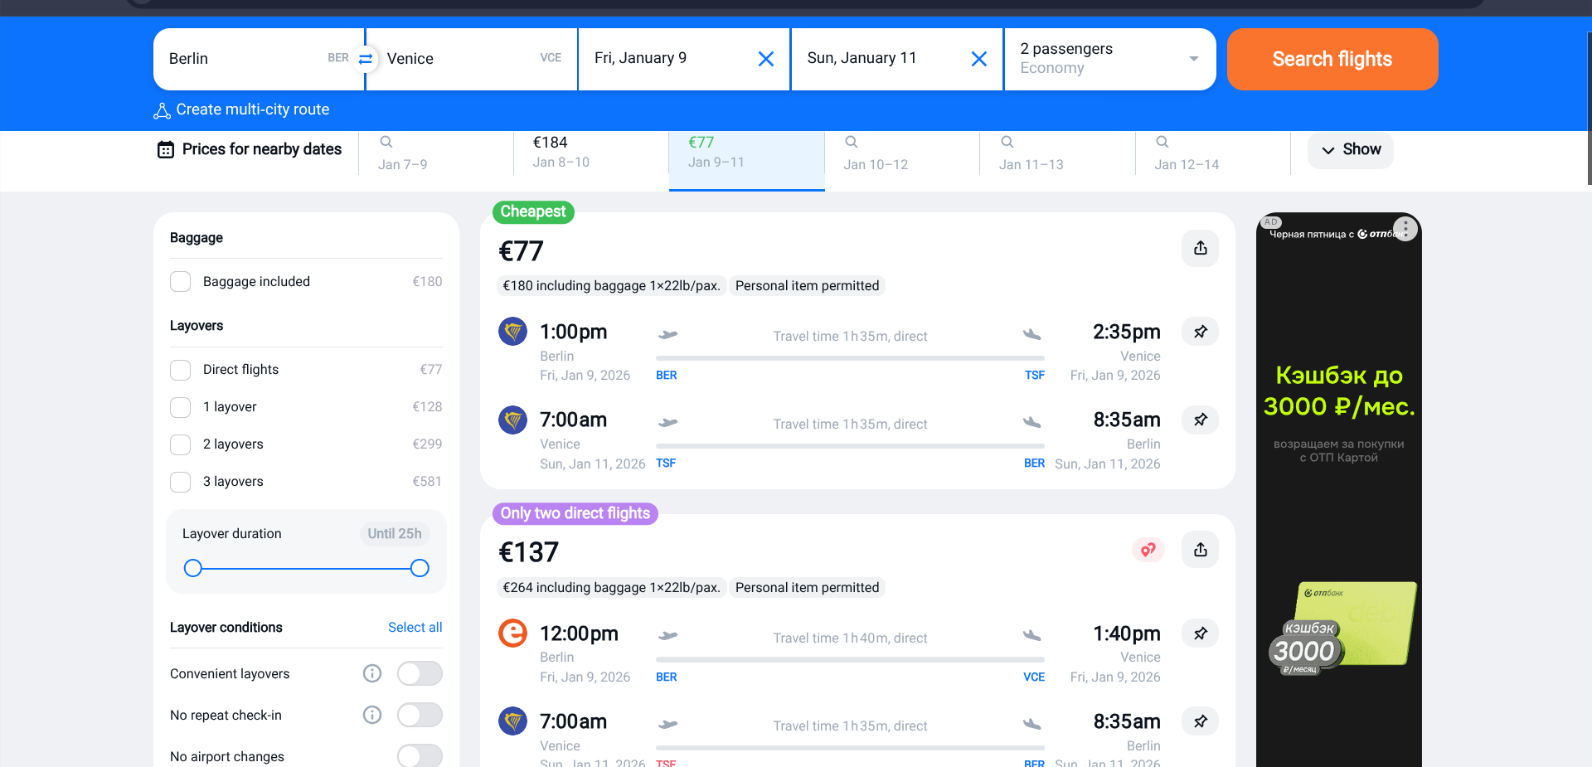Open info icon for Convenient layovers
This screenshot has height=767, width=1592.
tap(372, 673)
